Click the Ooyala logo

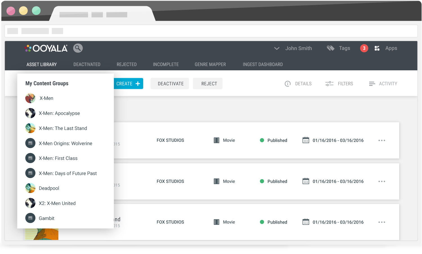pos(46,48)
